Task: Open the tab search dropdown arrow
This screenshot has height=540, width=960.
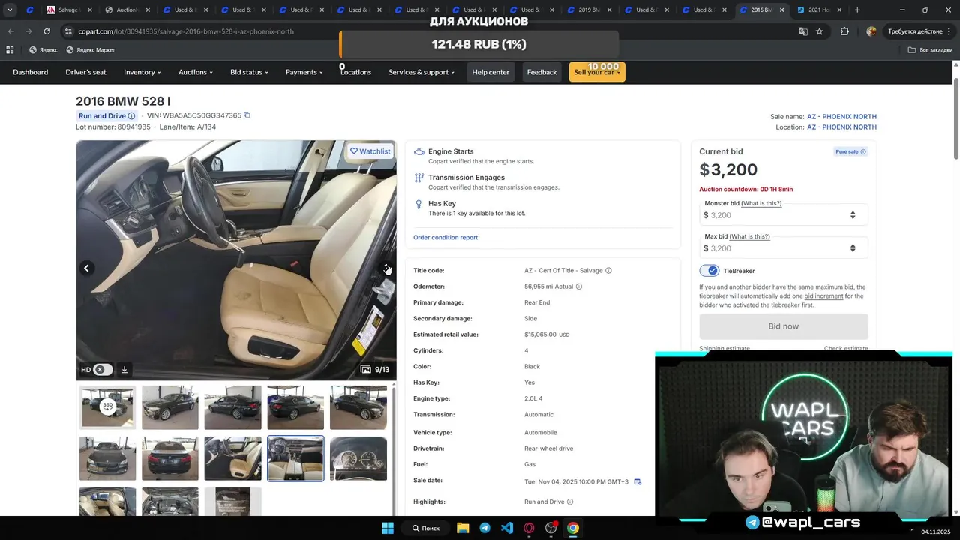Action: (10, 10)
